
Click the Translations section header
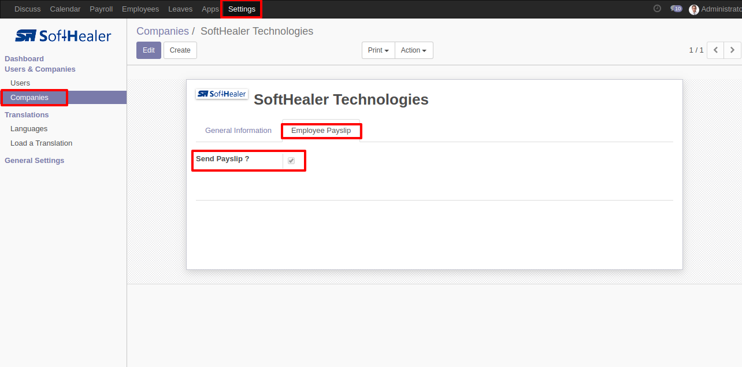point(27,115)
